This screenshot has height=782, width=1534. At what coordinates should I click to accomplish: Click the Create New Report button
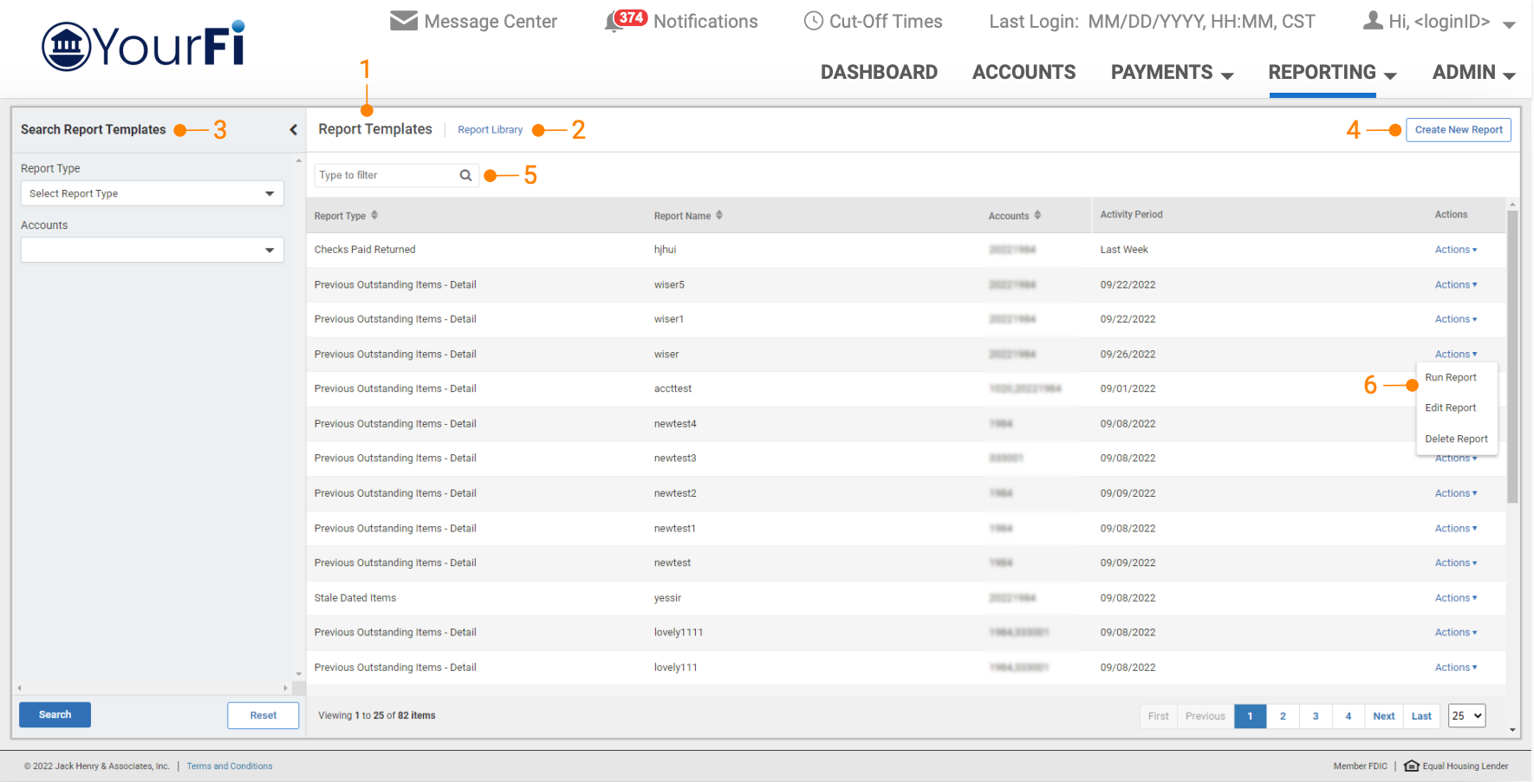point(1458,130)
